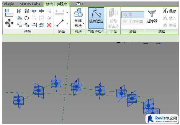180x125 pixels.
Task: Expand the Measure tool dropdown arrow
Action: pos(67,23)
